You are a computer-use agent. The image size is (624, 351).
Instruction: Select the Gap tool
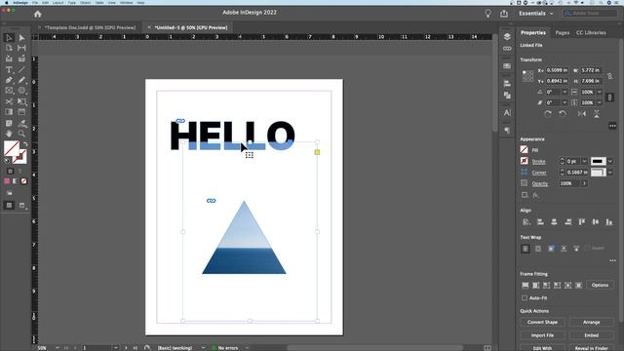point(21,48)
